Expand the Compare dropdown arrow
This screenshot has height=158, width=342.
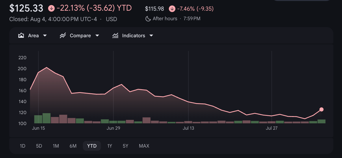(97, 36)
